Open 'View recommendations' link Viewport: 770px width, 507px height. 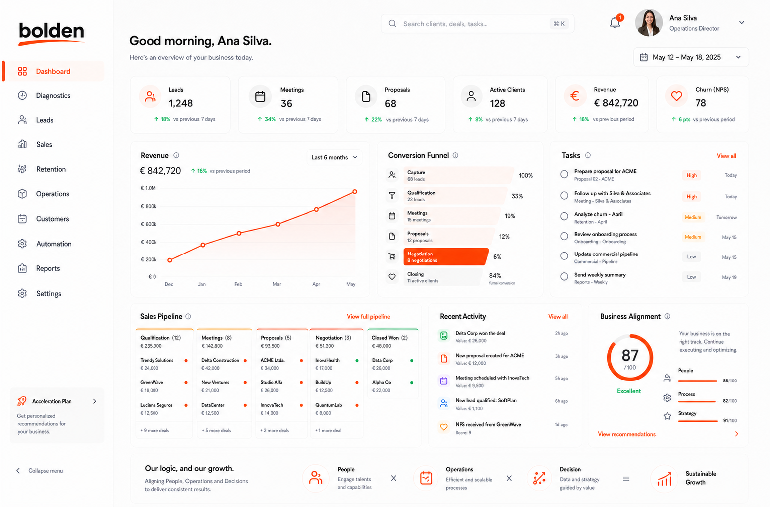coord(626,434)
